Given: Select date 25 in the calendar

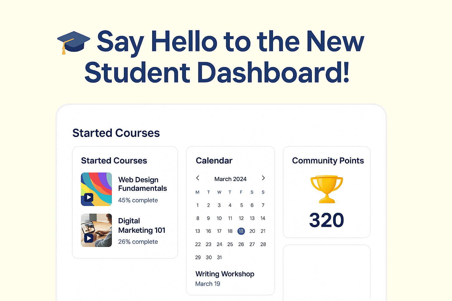Looking at the screenshot, I should [x=230, y=244].
